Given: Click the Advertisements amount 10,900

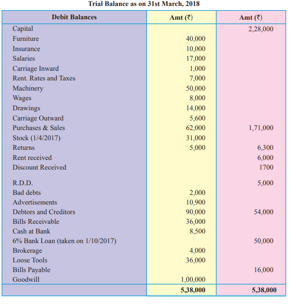Looking at the screenshot, I should tap(196, 202).
